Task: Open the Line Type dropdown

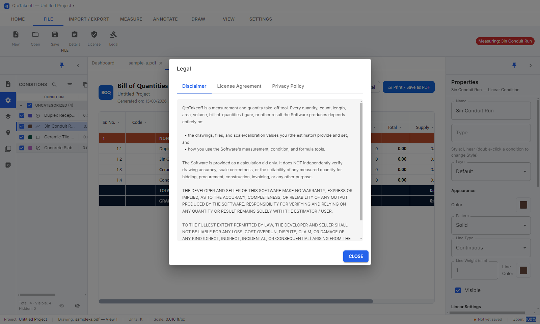Action: [491, 248]
